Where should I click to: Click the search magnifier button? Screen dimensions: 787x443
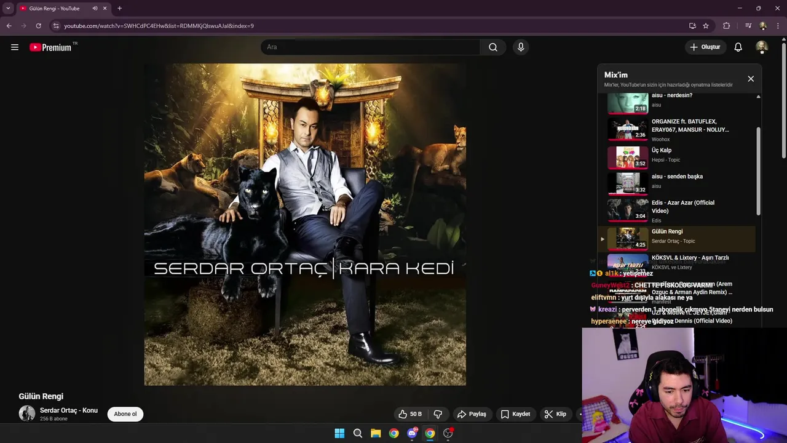(493, 47)
